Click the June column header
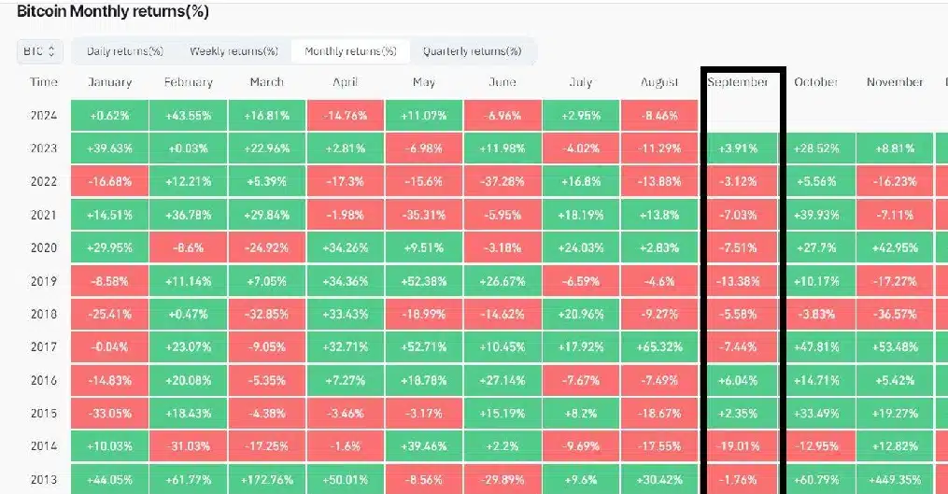948x494 pixels. pos(502,82)
